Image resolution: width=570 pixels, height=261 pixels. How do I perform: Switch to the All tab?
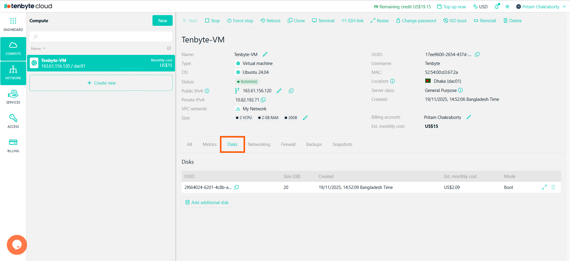coord(189,144)
